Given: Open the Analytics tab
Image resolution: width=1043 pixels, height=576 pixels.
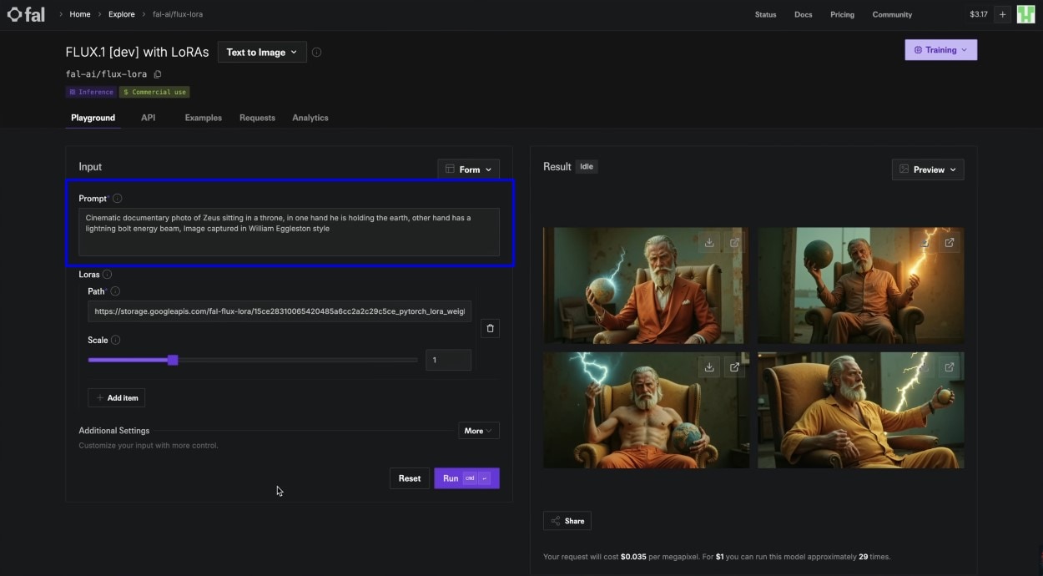Looking at the screenshot, I should click(310, 118).
